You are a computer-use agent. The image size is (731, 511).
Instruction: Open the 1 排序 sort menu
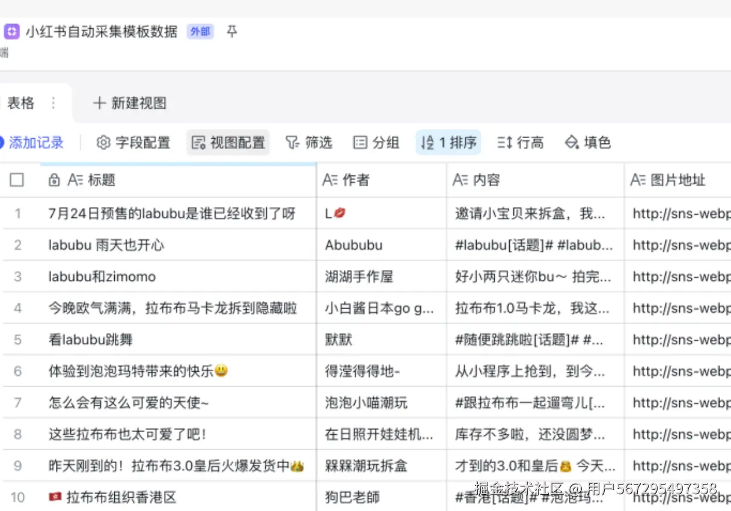point(448,142)
